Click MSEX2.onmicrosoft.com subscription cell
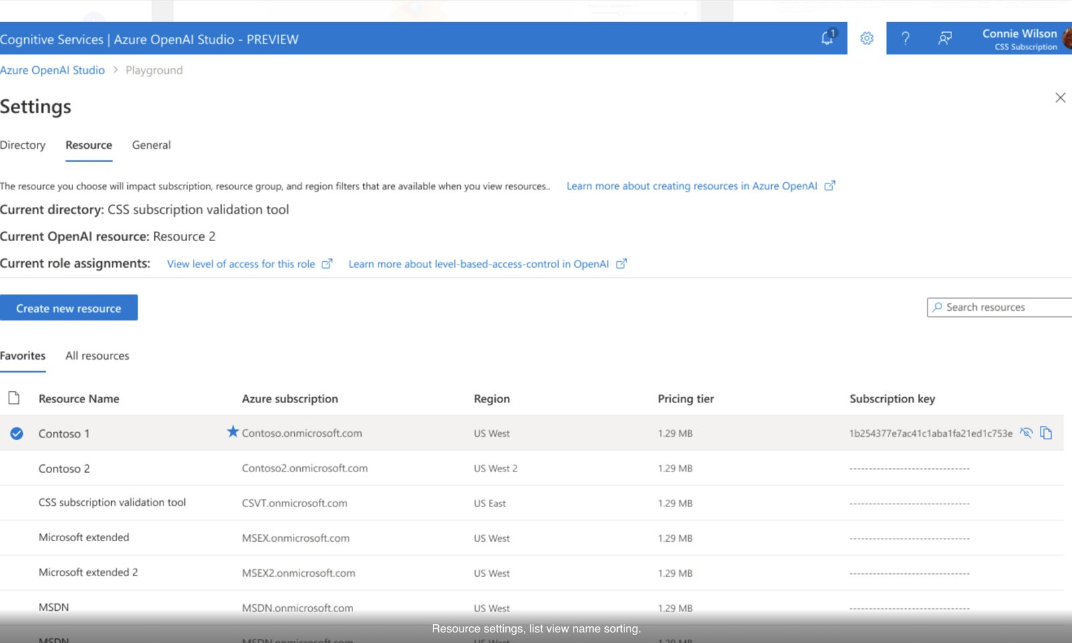 [299, 573]
